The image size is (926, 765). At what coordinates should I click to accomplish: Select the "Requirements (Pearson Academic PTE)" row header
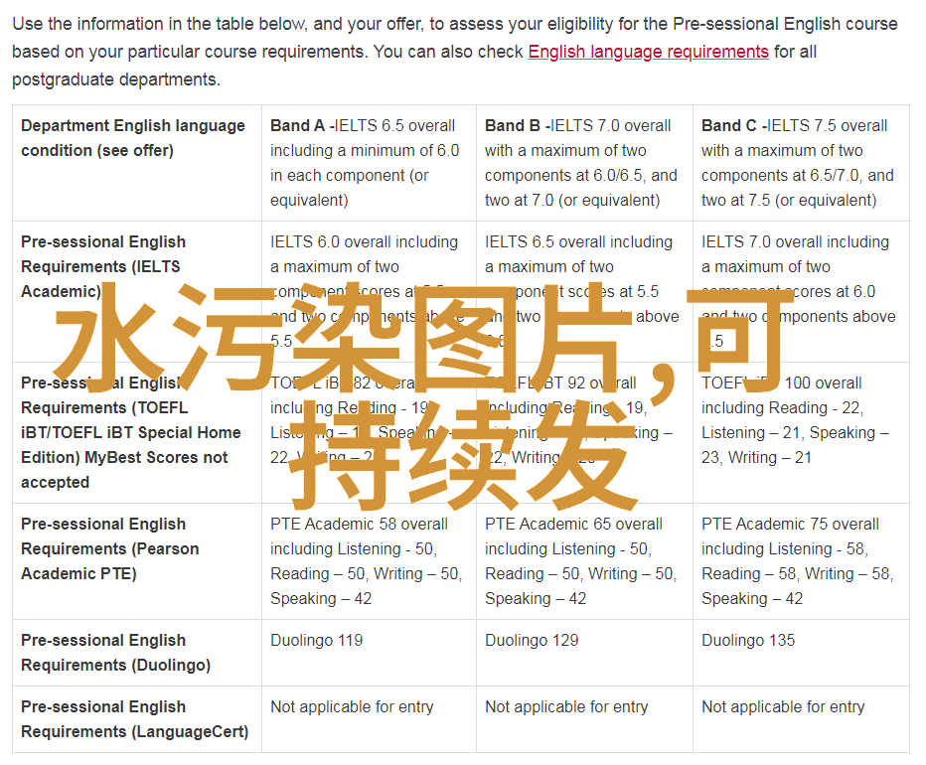[x=137, y=561]
